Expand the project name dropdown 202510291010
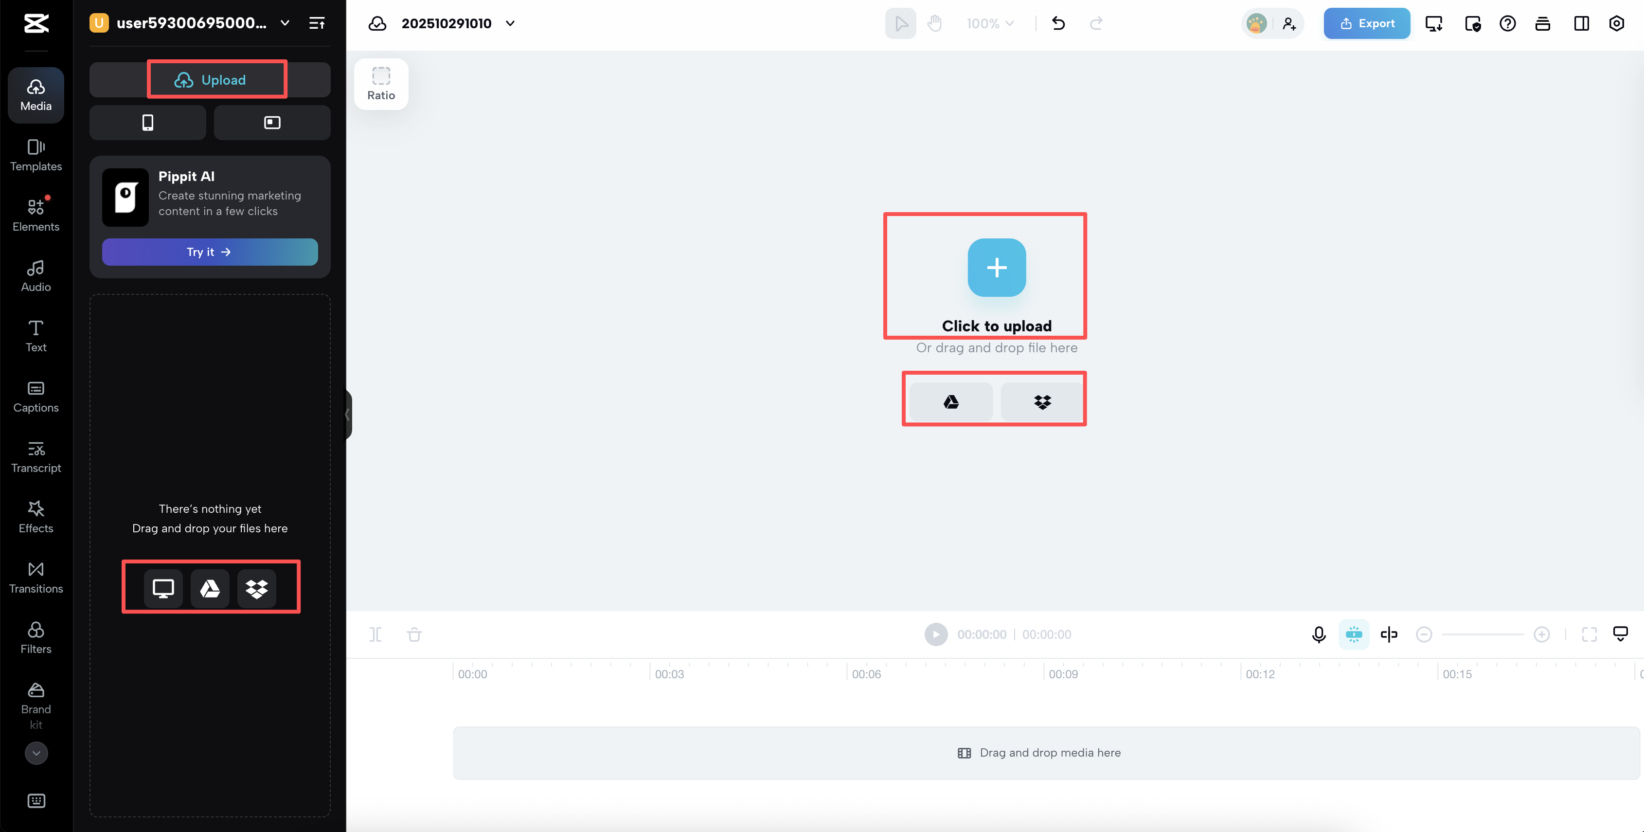 (x=510, y=23)
